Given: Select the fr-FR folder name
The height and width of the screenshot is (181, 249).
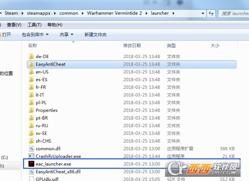Looking at the screenshot, I should click(41, 87).
